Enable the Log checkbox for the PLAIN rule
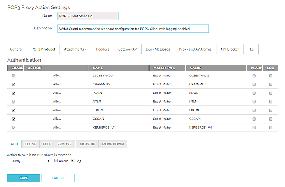The height and width of the screenshot is (187, 285). [271, 93]
